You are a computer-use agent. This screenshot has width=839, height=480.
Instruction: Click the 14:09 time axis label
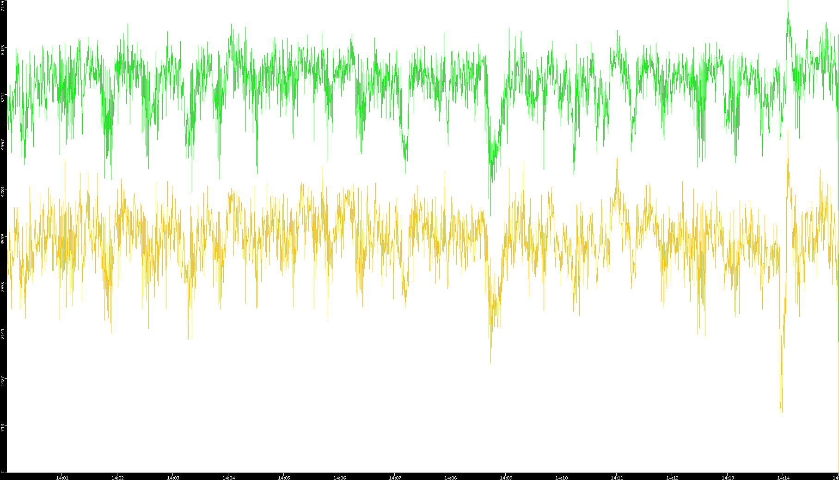[506, 478]
